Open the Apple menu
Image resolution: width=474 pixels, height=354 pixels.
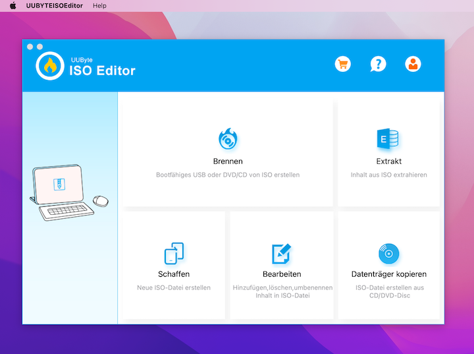coord(13,6)
